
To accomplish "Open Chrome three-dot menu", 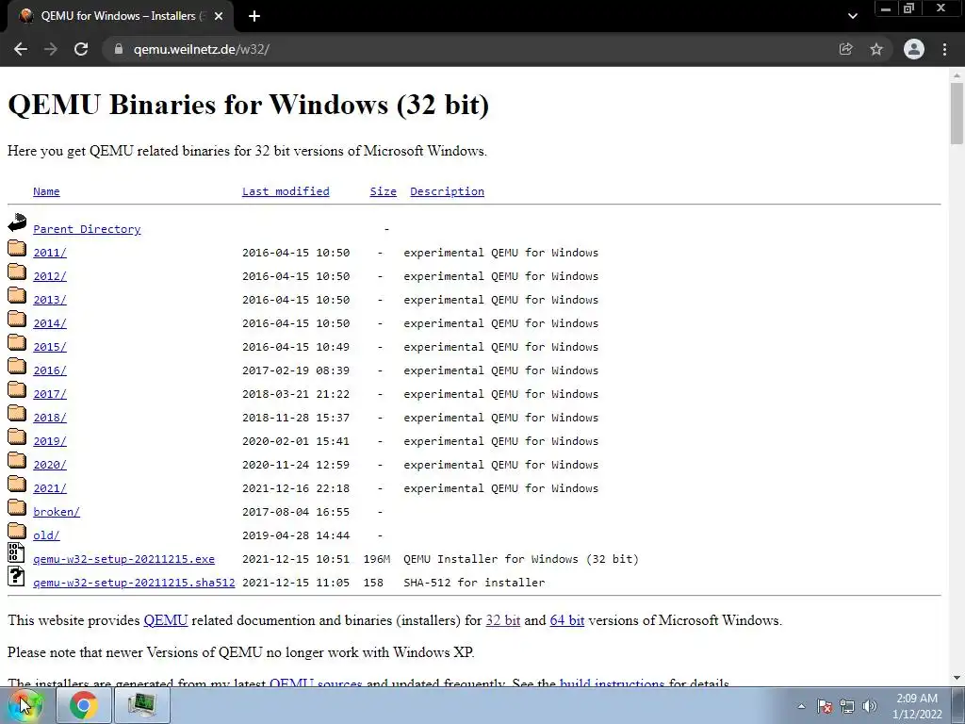I will click(944, 49).
